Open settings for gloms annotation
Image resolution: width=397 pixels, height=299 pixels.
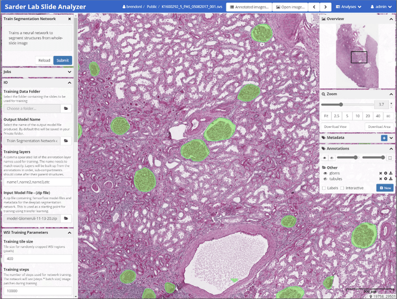point(386,173)
